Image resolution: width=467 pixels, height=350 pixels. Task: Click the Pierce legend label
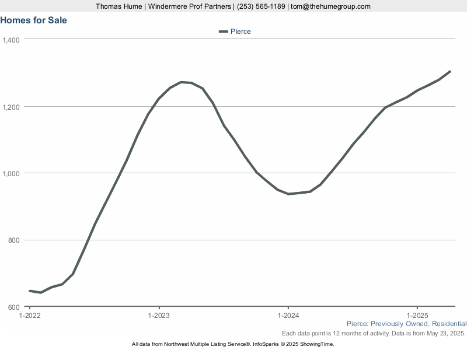point(241,32)
